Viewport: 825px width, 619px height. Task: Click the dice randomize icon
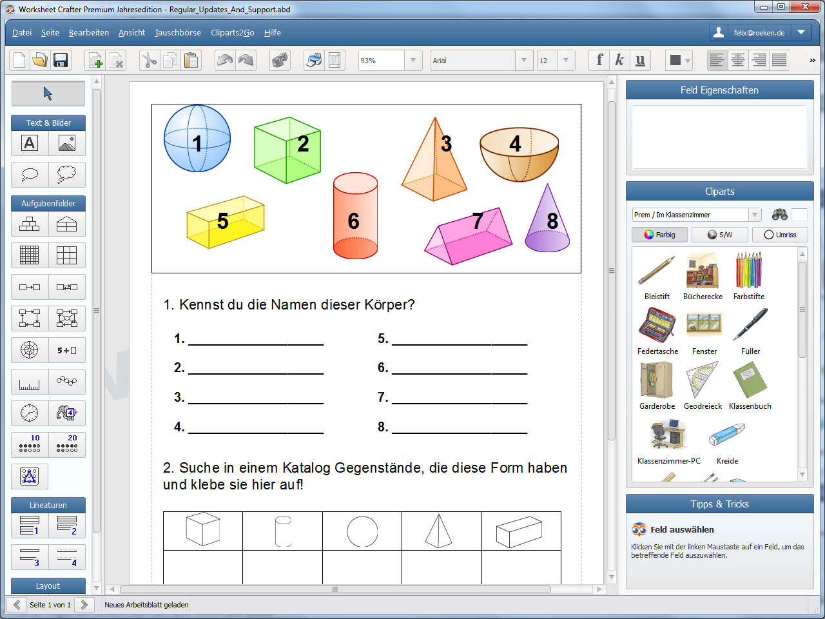pyautogui.click(x=280, y=61)
